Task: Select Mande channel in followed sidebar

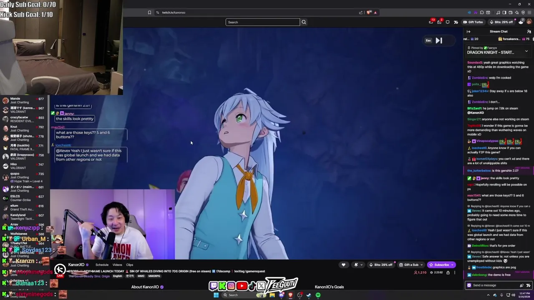Action: click(x=25, y=100)
